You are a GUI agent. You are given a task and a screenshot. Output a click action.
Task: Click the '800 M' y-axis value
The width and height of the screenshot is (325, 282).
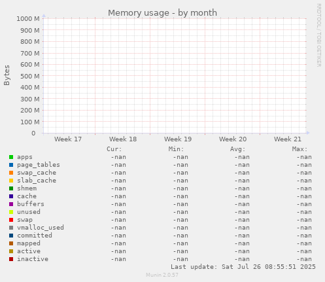[30, 42]
